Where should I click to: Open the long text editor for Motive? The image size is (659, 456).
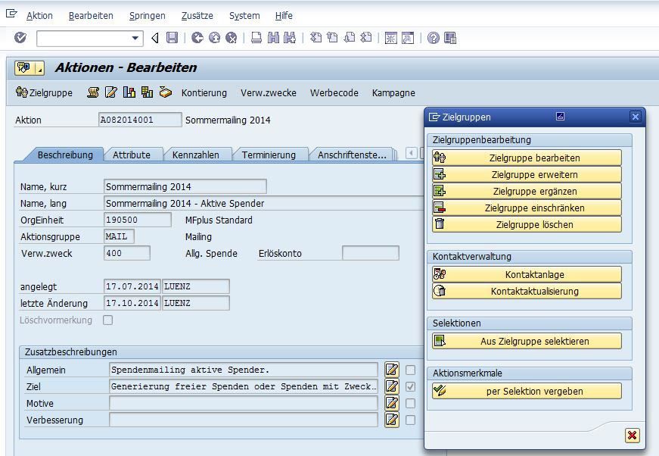pos(392,403)
